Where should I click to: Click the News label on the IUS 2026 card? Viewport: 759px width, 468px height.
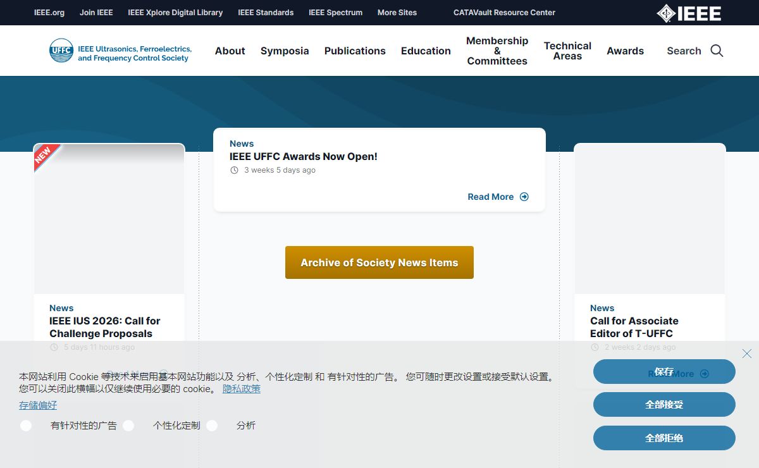(x=61, y=308)
